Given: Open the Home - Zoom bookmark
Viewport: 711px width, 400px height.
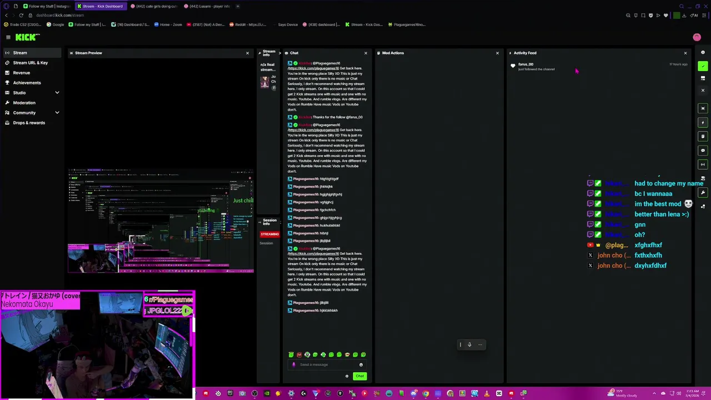Looking at the screenshot, I should pyautogui.click(x=168, y=24).
